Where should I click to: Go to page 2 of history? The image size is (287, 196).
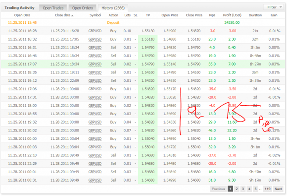tap(237, 189)
